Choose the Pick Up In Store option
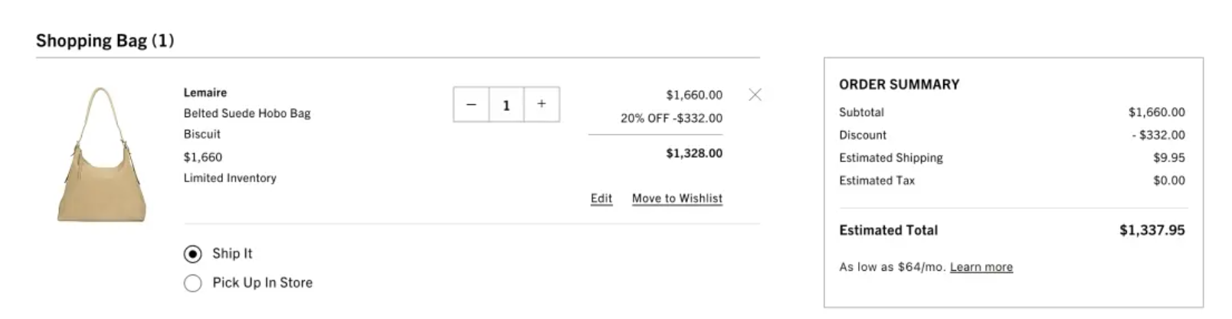This screenshot has width=1232, height=319. coord(193,283)
